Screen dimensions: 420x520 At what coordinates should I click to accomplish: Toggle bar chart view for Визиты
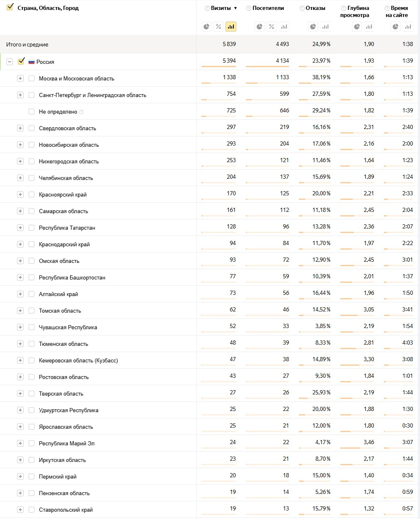(x=231, y=27)
